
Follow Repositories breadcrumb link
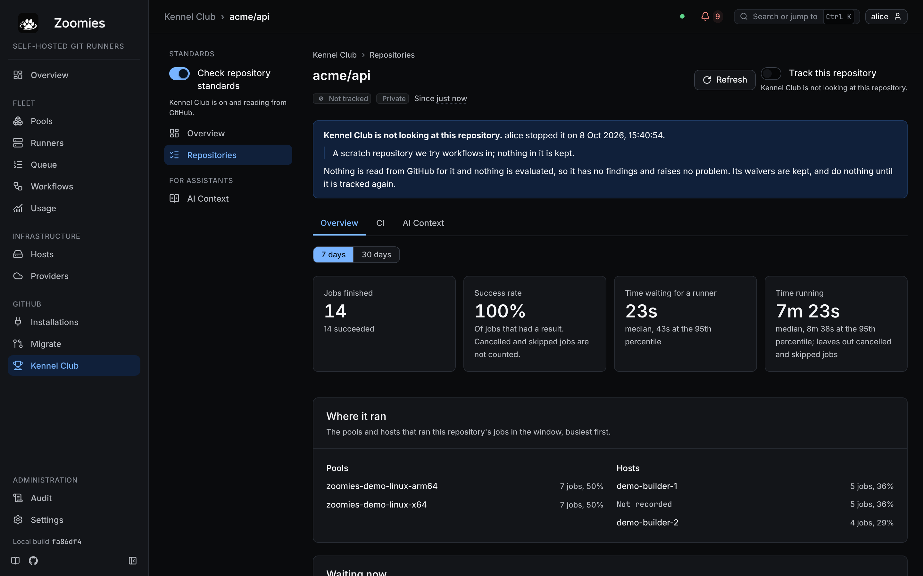coord(392,55)
